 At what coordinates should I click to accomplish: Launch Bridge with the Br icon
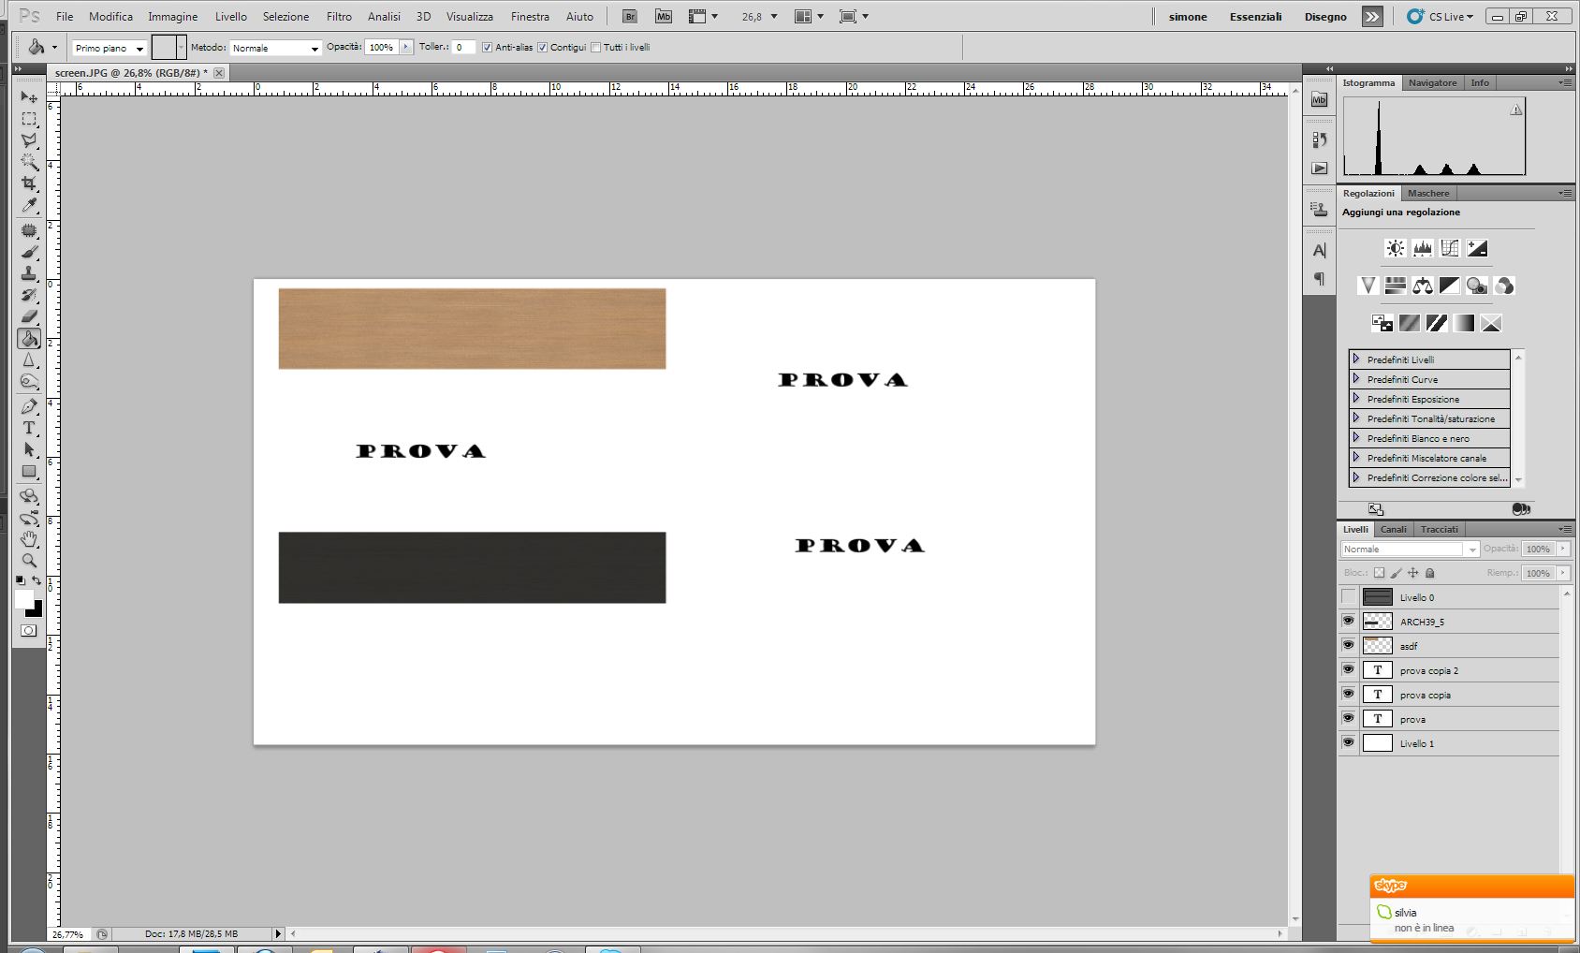tap(631, 17)
